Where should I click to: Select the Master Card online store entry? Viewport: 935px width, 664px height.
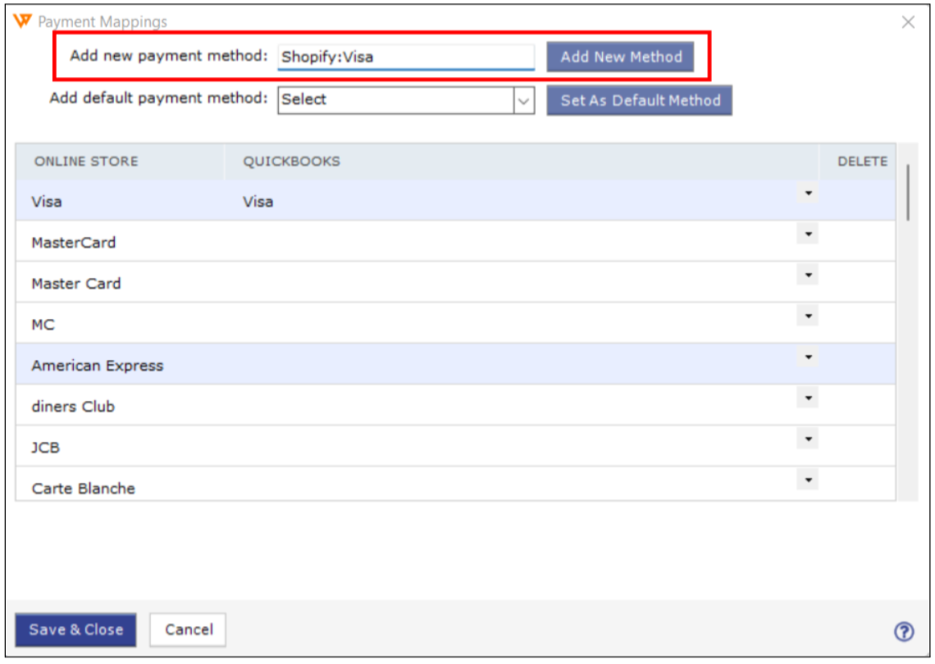(x=75, y=284)
